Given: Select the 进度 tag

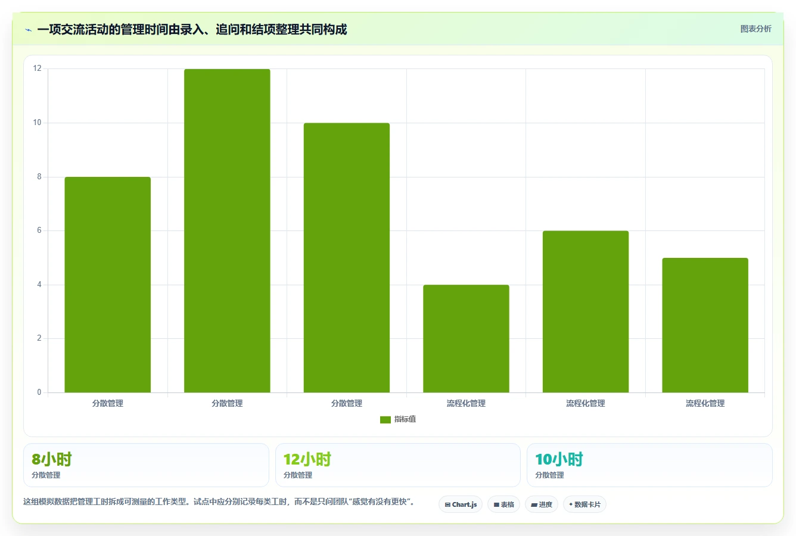Looking at the screenshot, I should pyautogui.click(x=542, y=504).
